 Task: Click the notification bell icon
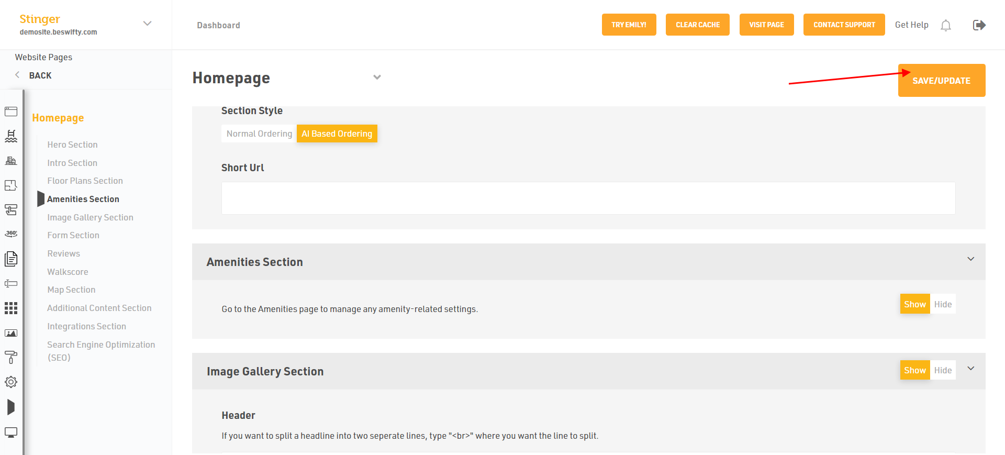(x=945, y=25)
